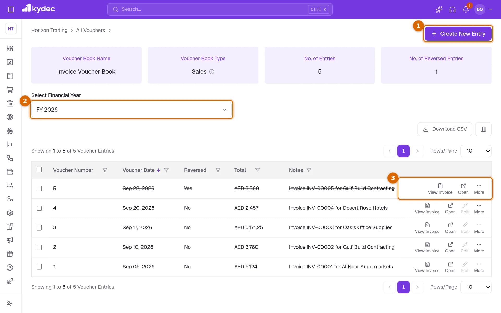Open the notifications bell icon

click(466, 9)
